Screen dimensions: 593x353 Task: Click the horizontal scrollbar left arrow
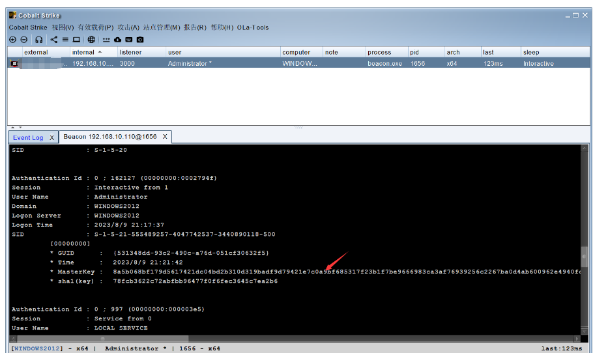14,339
